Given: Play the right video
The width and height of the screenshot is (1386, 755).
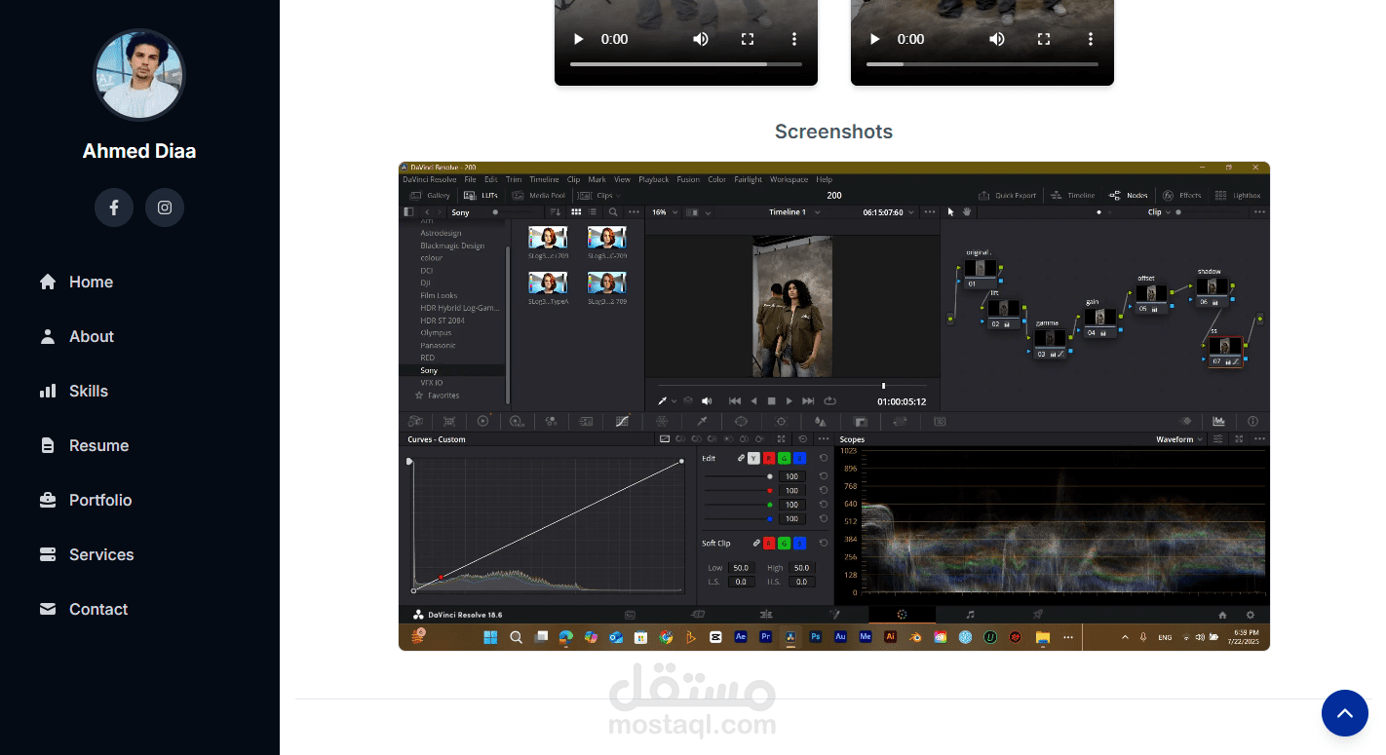Looking at the screenshot, I should point(874,39).
